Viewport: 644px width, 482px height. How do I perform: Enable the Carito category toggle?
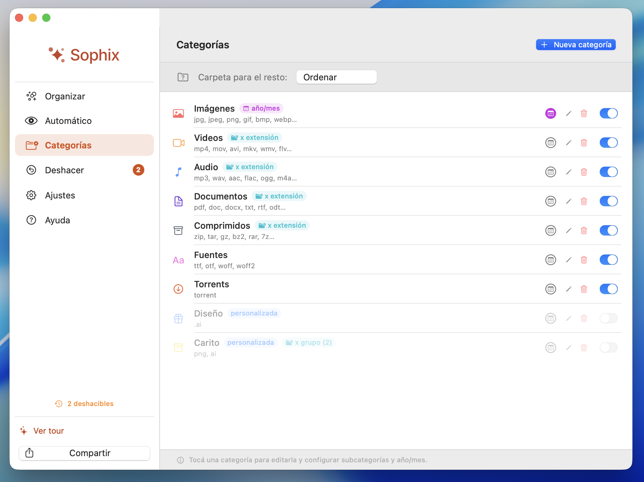coord(609,348)
